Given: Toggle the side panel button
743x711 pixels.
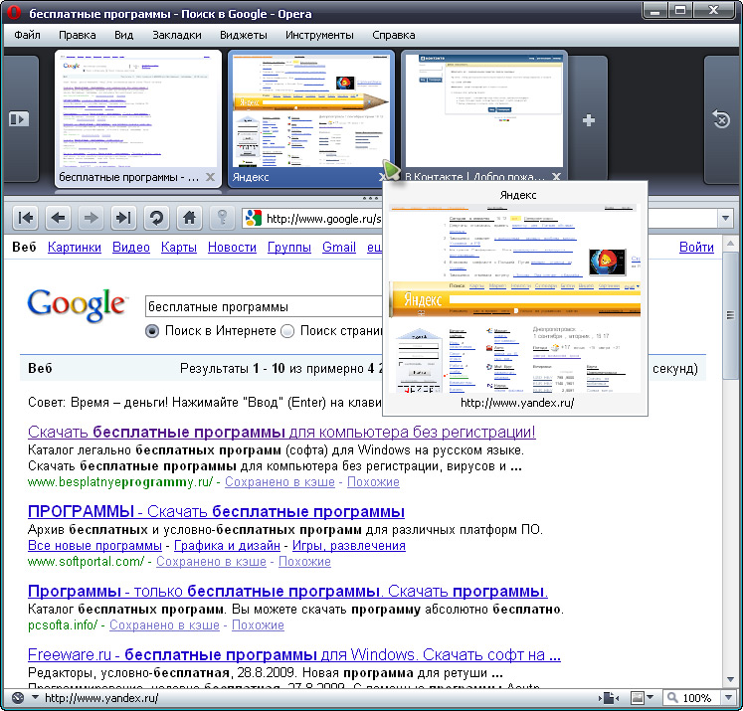Looking at the screenshot, I should click(19, 119).
